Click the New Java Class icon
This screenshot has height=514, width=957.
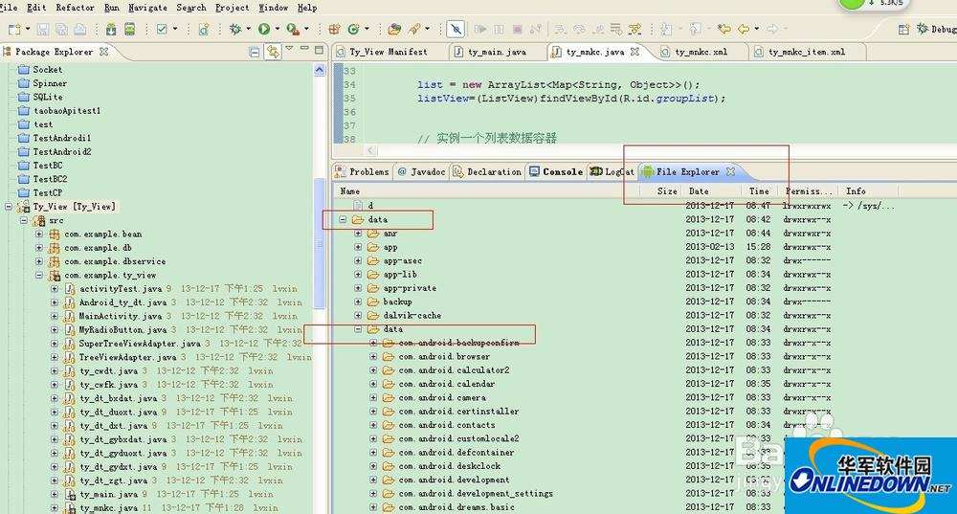pos(353,29)
